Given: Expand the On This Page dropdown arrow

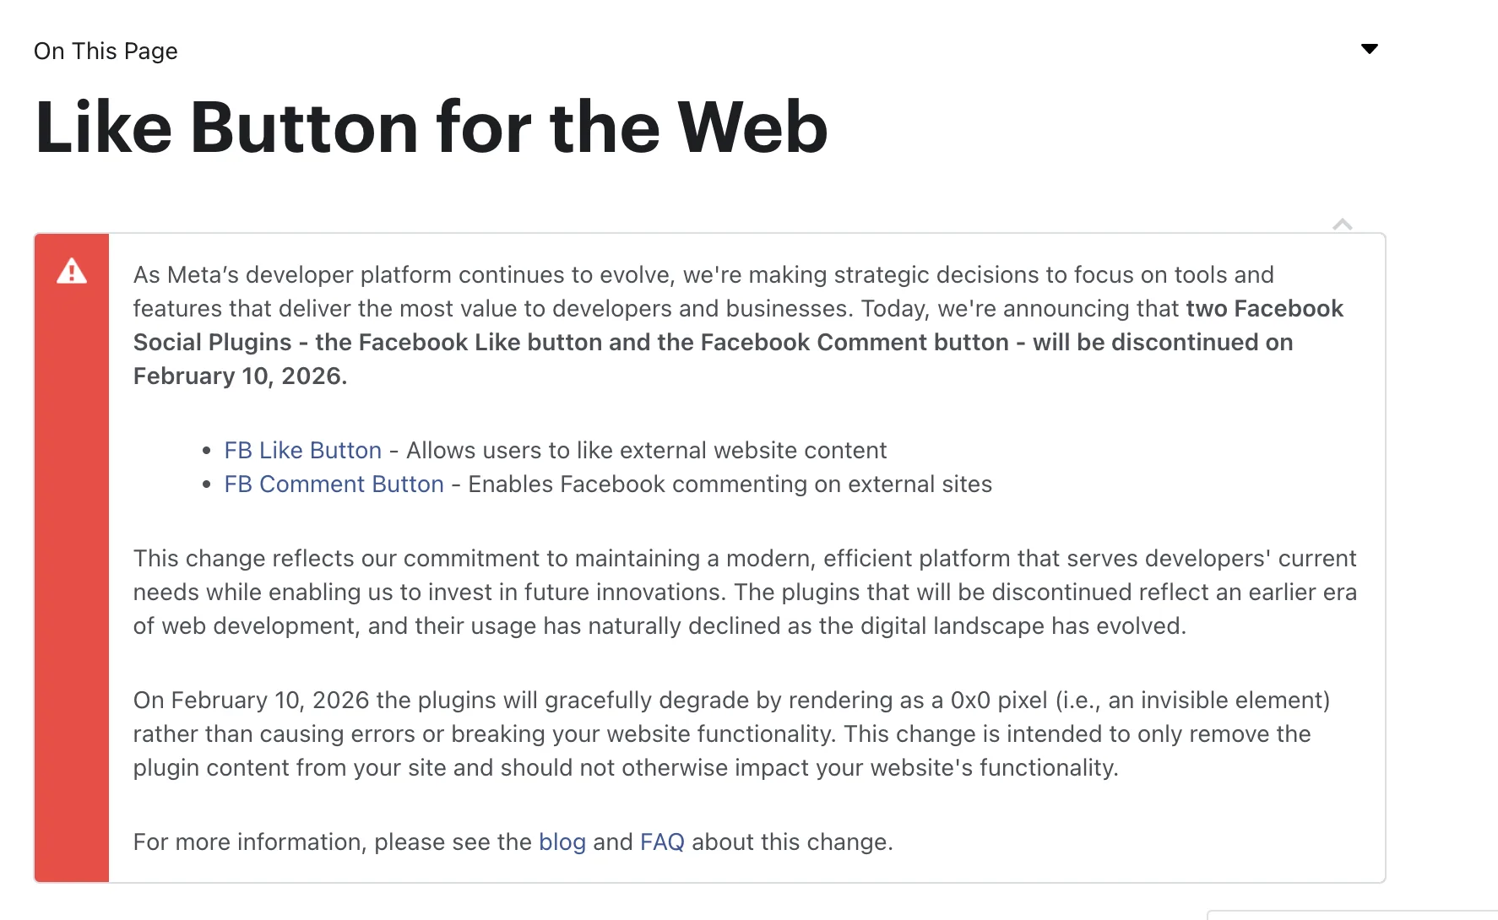Looking at the screenshot, I should click(1370, 49).
